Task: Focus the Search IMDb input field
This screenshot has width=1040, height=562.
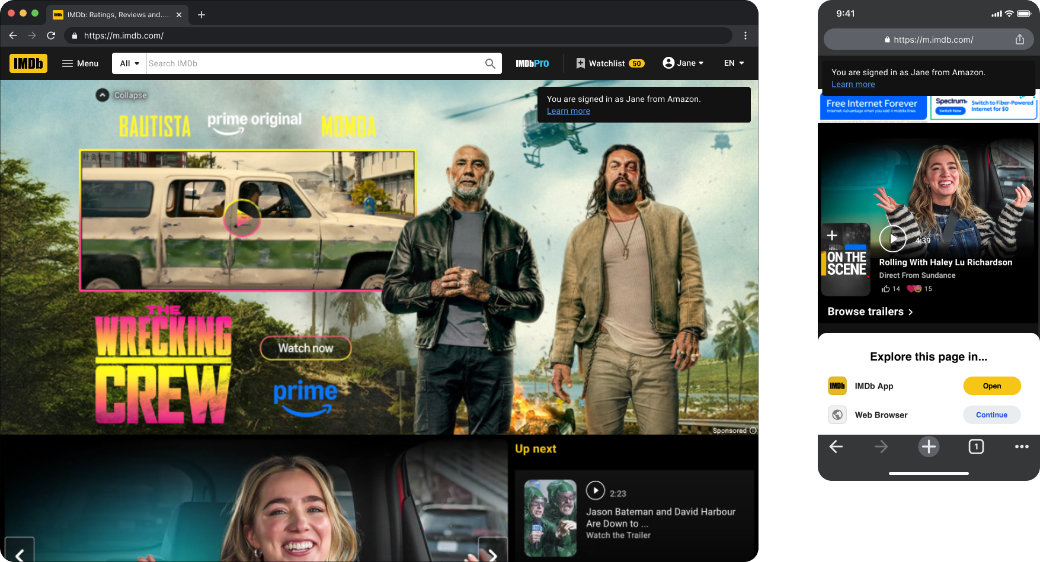Action: pyautogui.click(x=314, y=63)
